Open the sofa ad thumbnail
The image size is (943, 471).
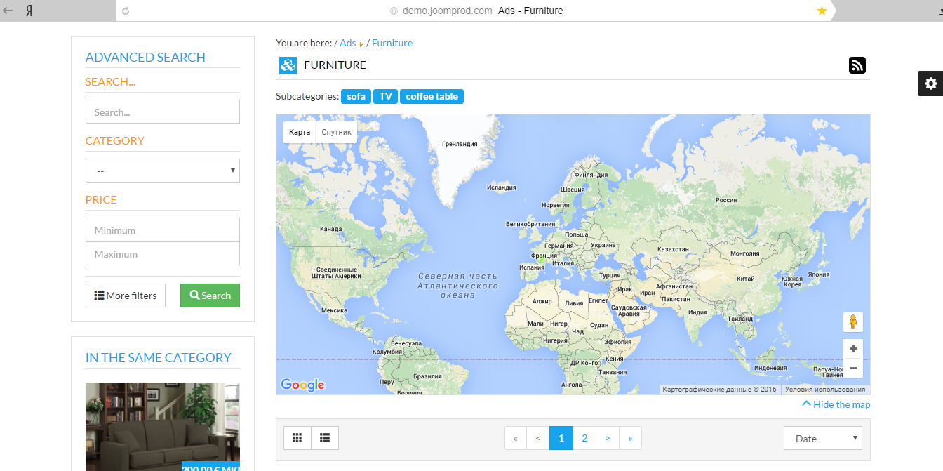tap(163, 427)
